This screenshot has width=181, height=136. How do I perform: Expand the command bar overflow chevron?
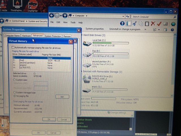pyautogui.click(x=145, y=29)
